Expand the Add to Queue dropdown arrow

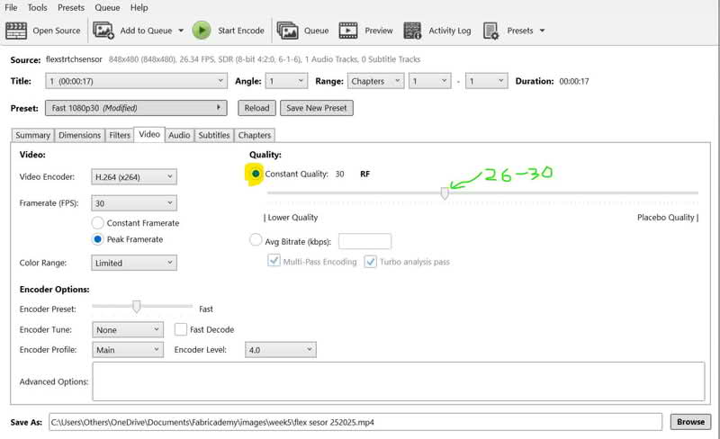(181, 31)
